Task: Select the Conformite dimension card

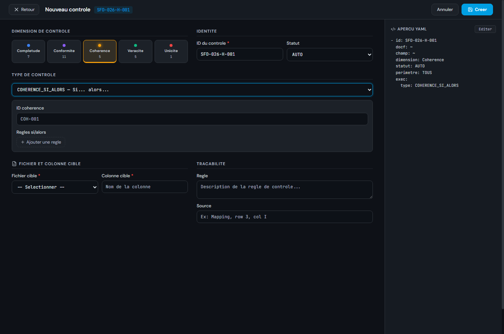Action: tap(64, 51)
